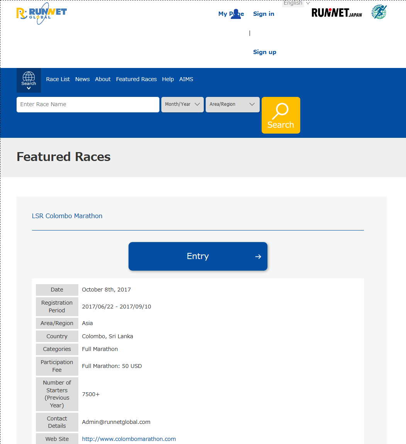Go to the News menu item

(x=82, y=79)
